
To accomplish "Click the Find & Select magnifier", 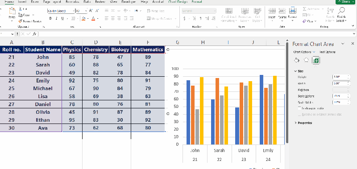I will coord(341,11).
